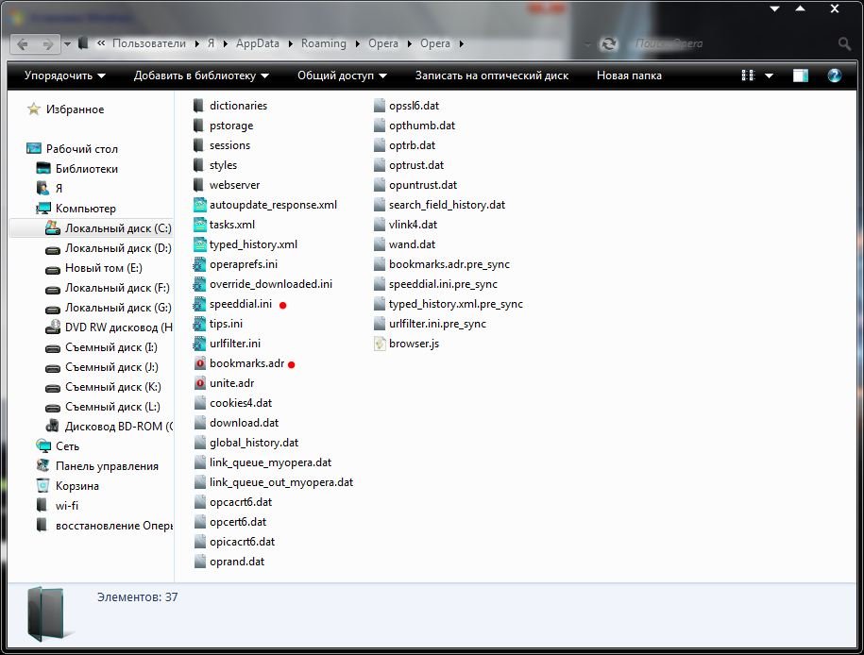This screenshot has height=655, width=864.
Task: Open the Упорядочить dropdown menu
Action: 64,76
